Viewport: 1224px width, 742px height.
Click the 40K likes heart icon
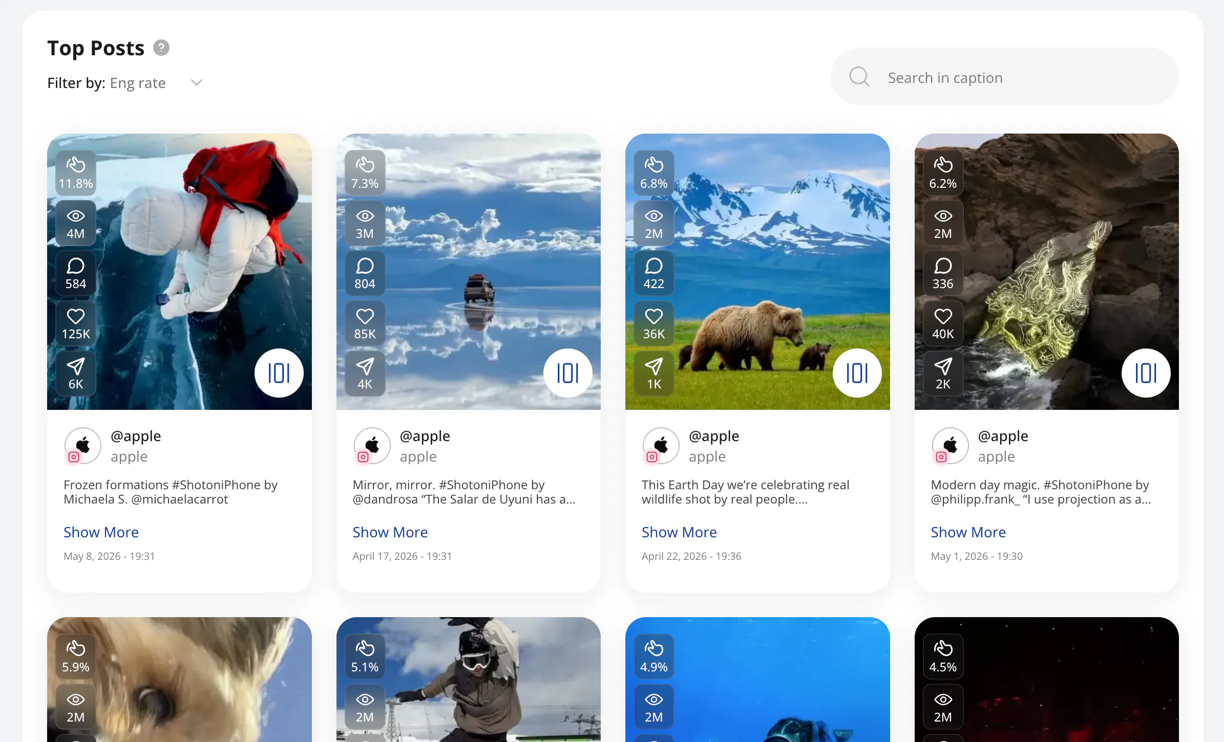click(943, 316)
